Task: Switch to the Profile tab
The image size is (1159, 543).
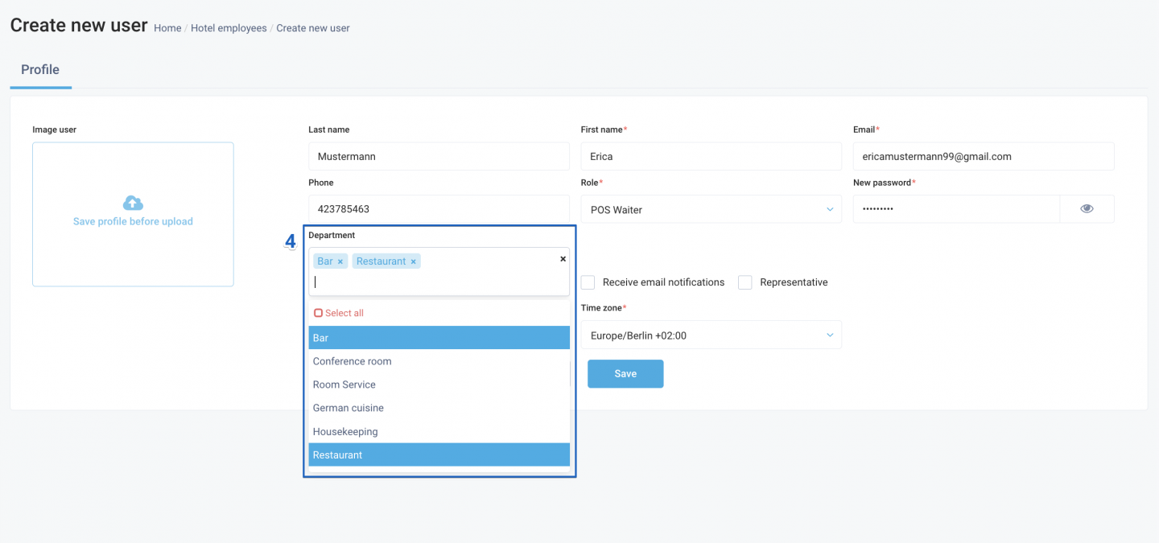Action: 40,70
